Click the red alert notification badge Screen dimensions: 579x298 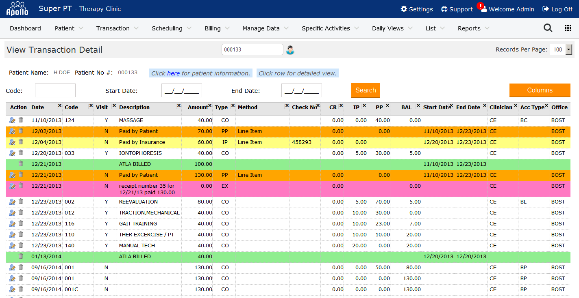[x=480, y=6]
